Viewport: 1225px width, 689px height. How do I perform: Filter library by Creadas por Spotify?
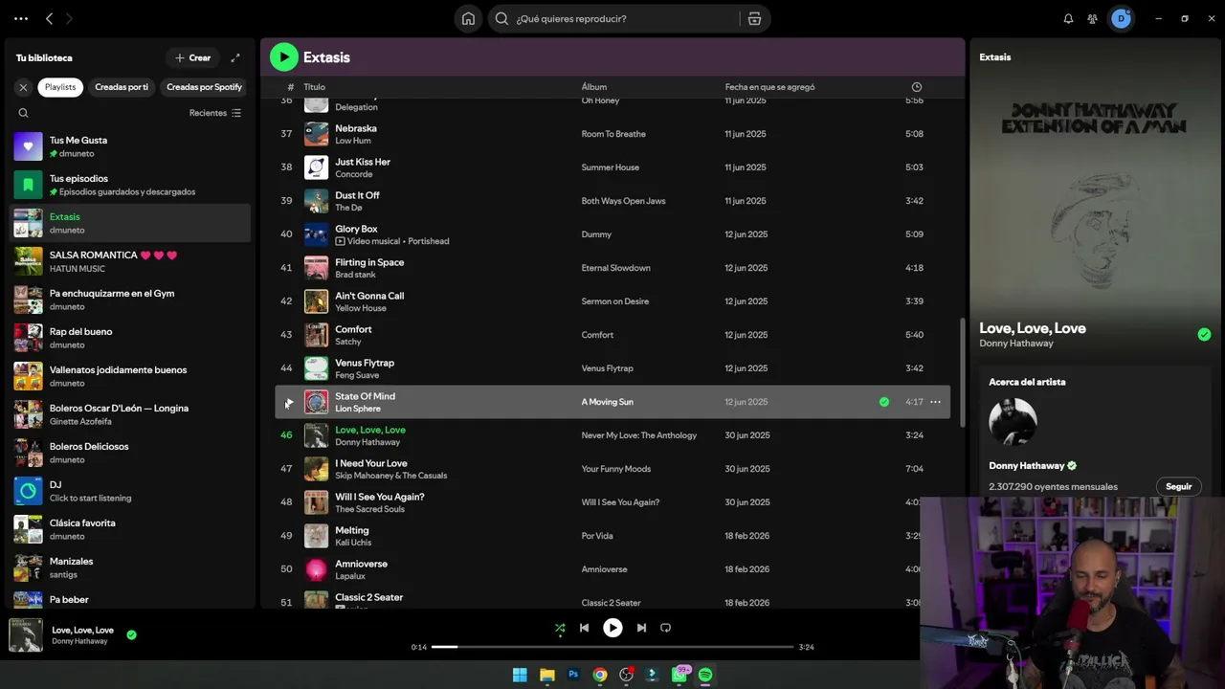tap(204, 87)
